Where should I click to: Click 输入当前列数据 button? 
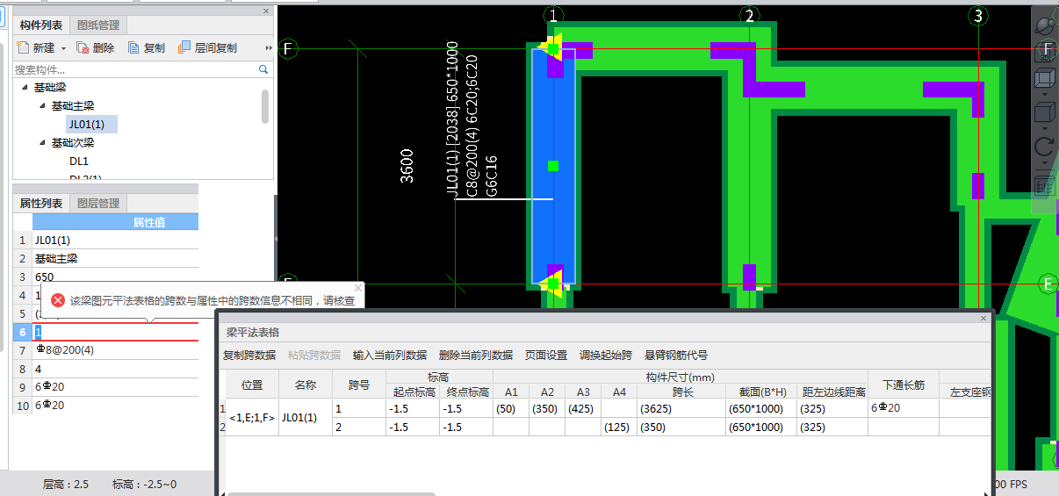click(x=390, y=356)
